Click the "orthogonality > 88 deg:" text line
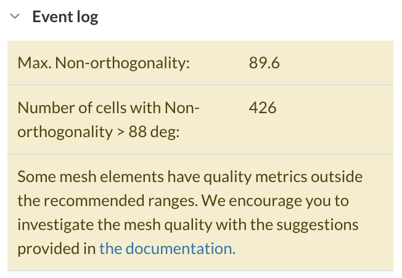The image size is (402, 278). click(x=98, y=132)
